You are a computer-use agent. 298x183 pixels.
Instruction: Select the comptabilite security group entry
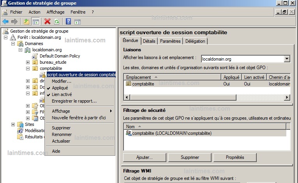[171, 133]
